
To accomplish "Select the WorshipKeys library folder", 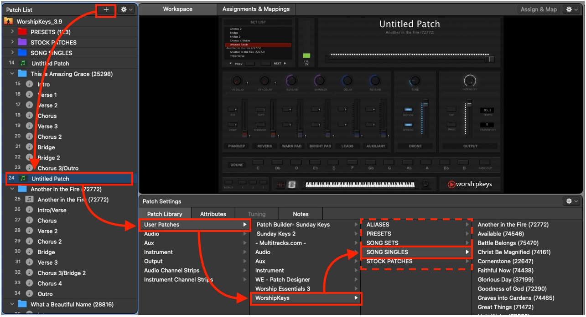I will click(x=306, y=298).
